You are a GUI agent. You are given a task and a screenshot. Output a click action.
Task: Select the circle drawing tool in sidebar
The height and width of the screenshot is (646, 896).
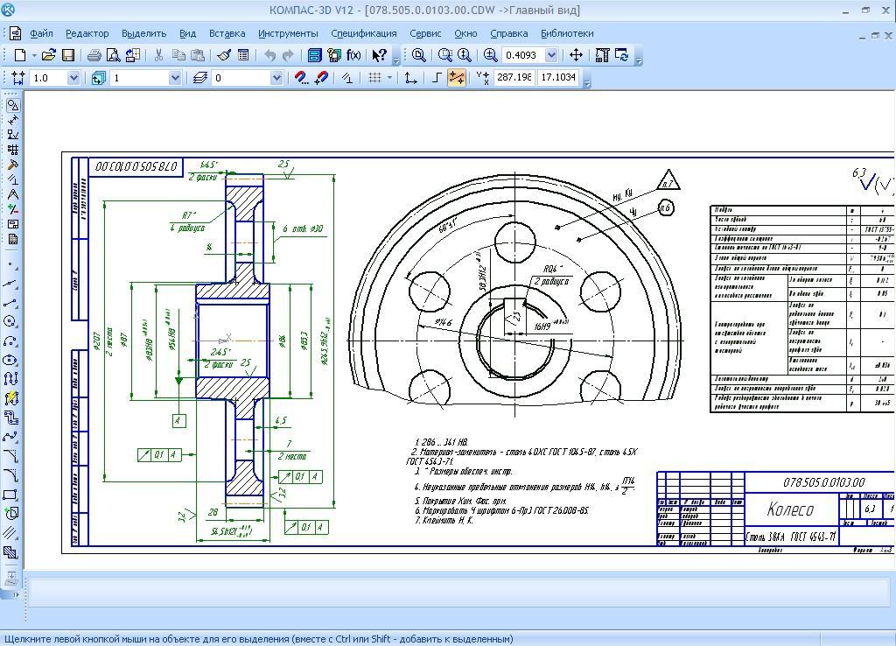(x=10, y=322)
